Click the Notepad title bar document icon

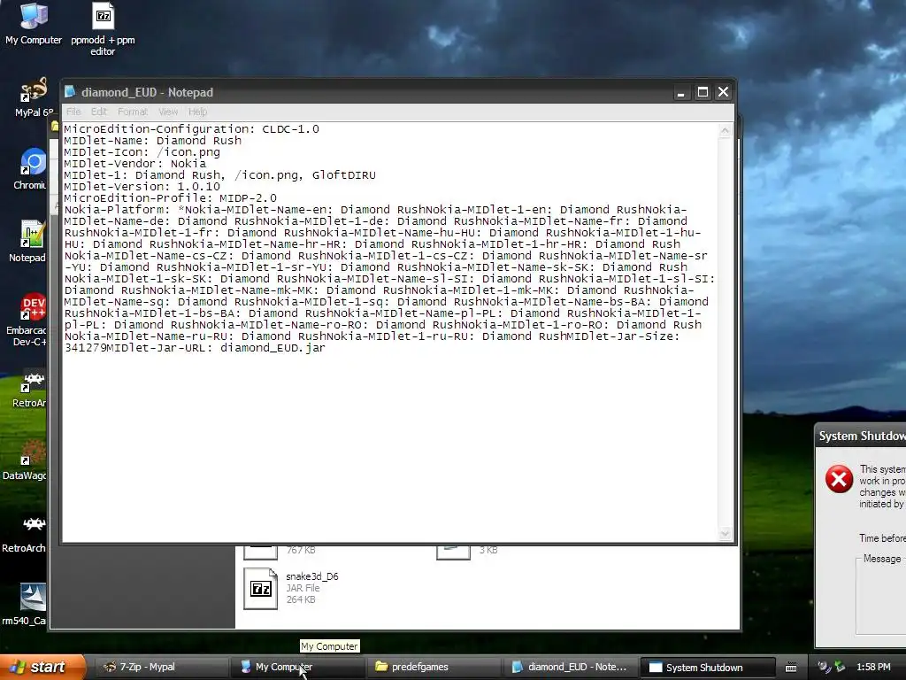click(70, 92)
